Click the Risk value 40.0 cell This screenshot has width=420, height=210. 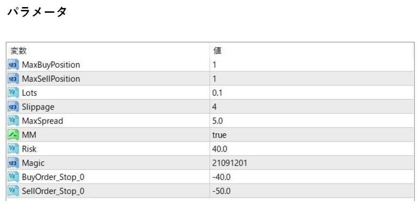220,149
